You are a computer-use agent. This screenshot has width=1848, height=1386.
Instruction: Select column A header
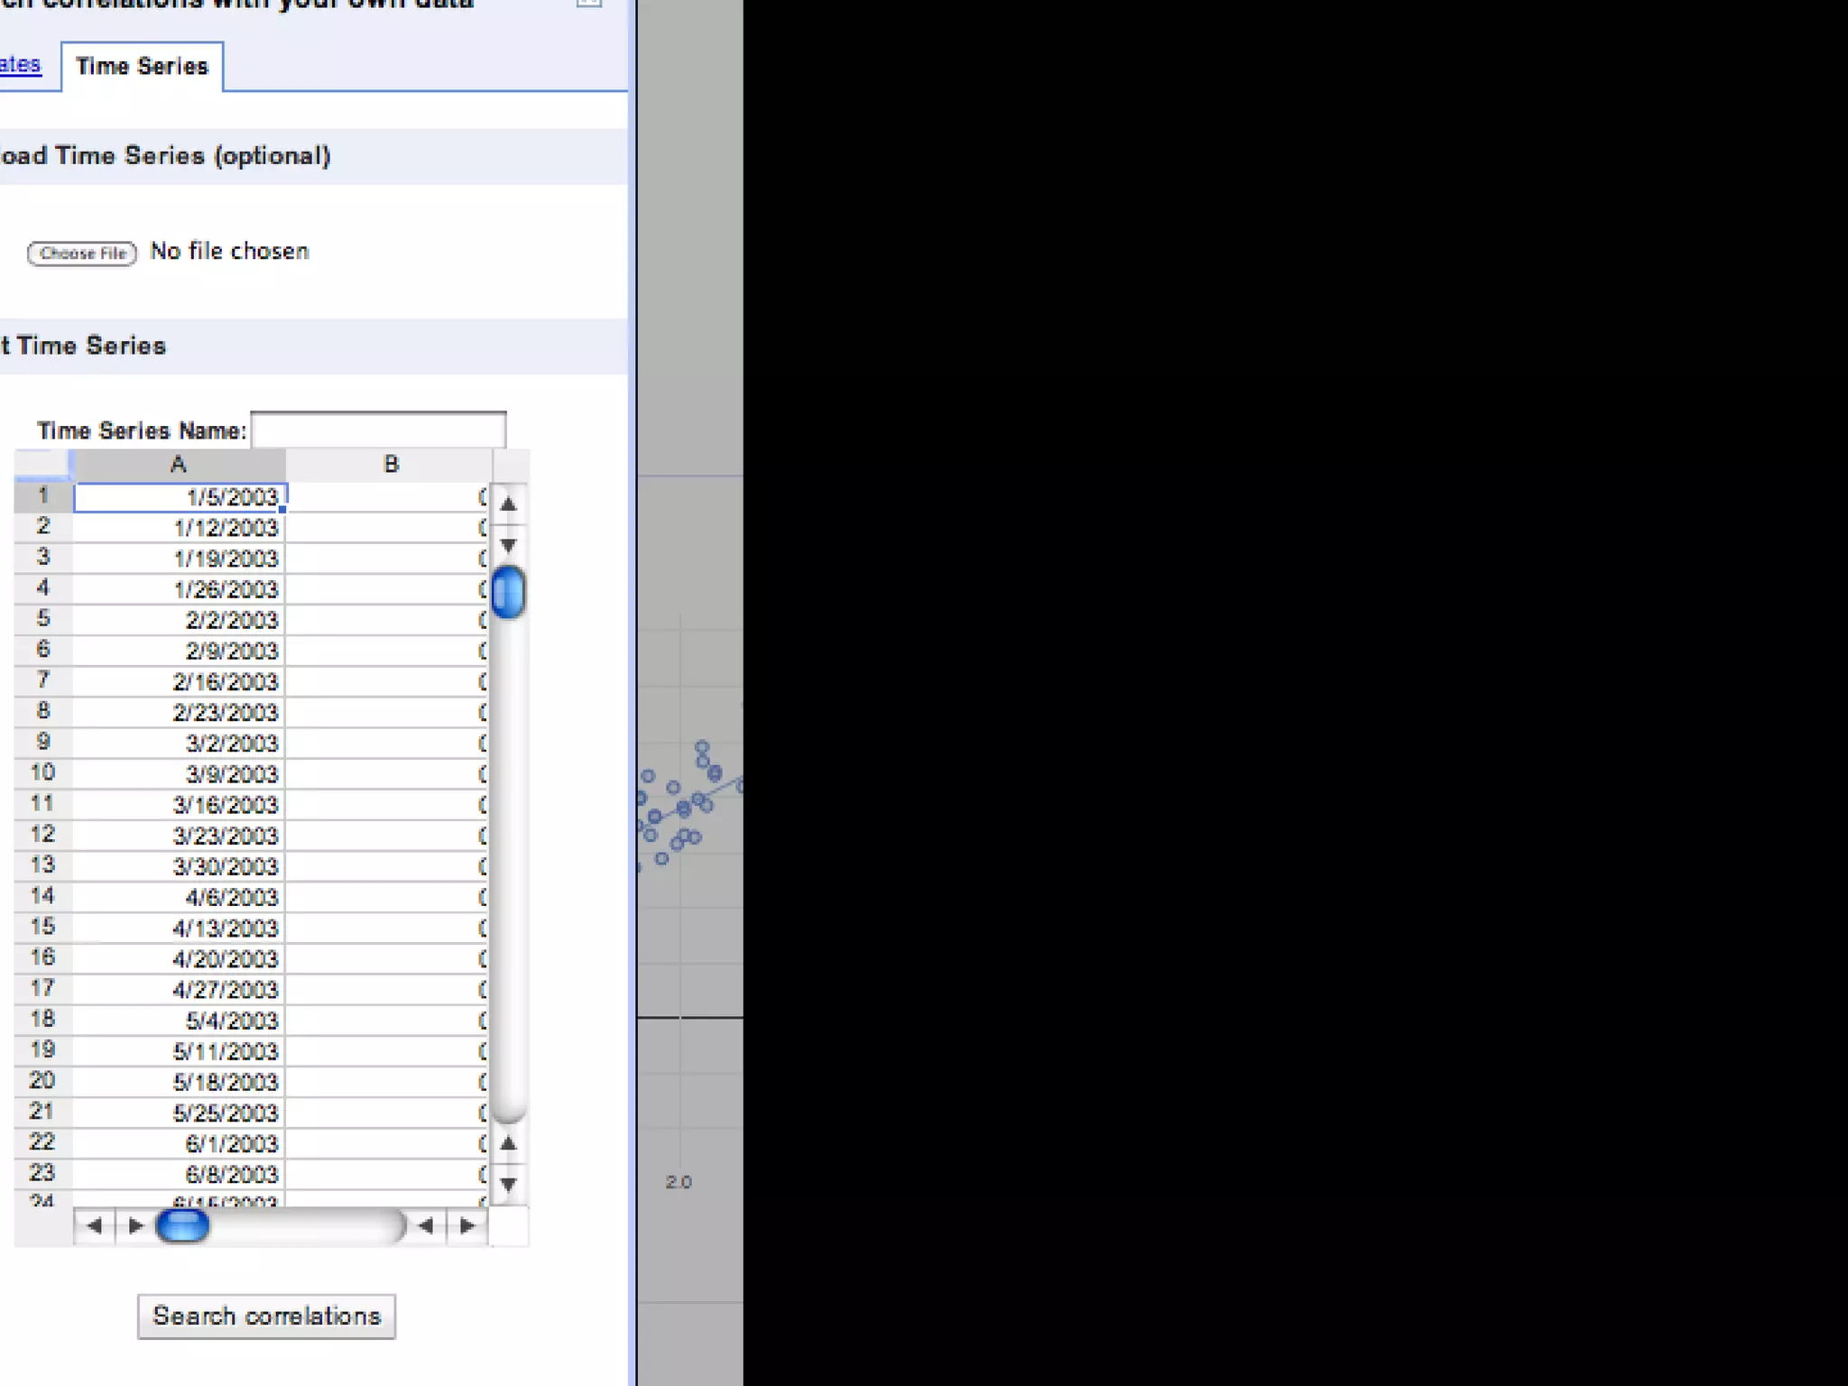tap(179, 465)
